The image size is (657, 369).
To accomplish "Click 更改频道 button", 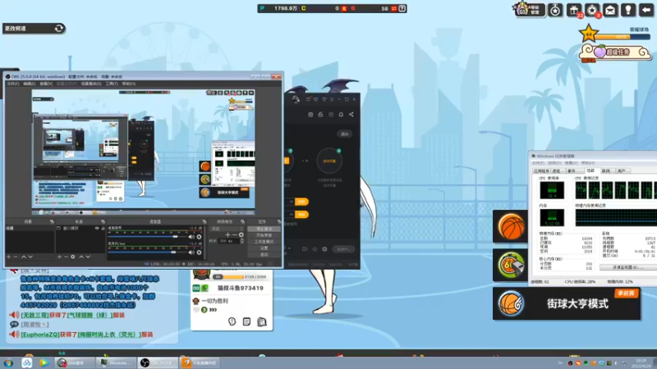I will [34, 29].
